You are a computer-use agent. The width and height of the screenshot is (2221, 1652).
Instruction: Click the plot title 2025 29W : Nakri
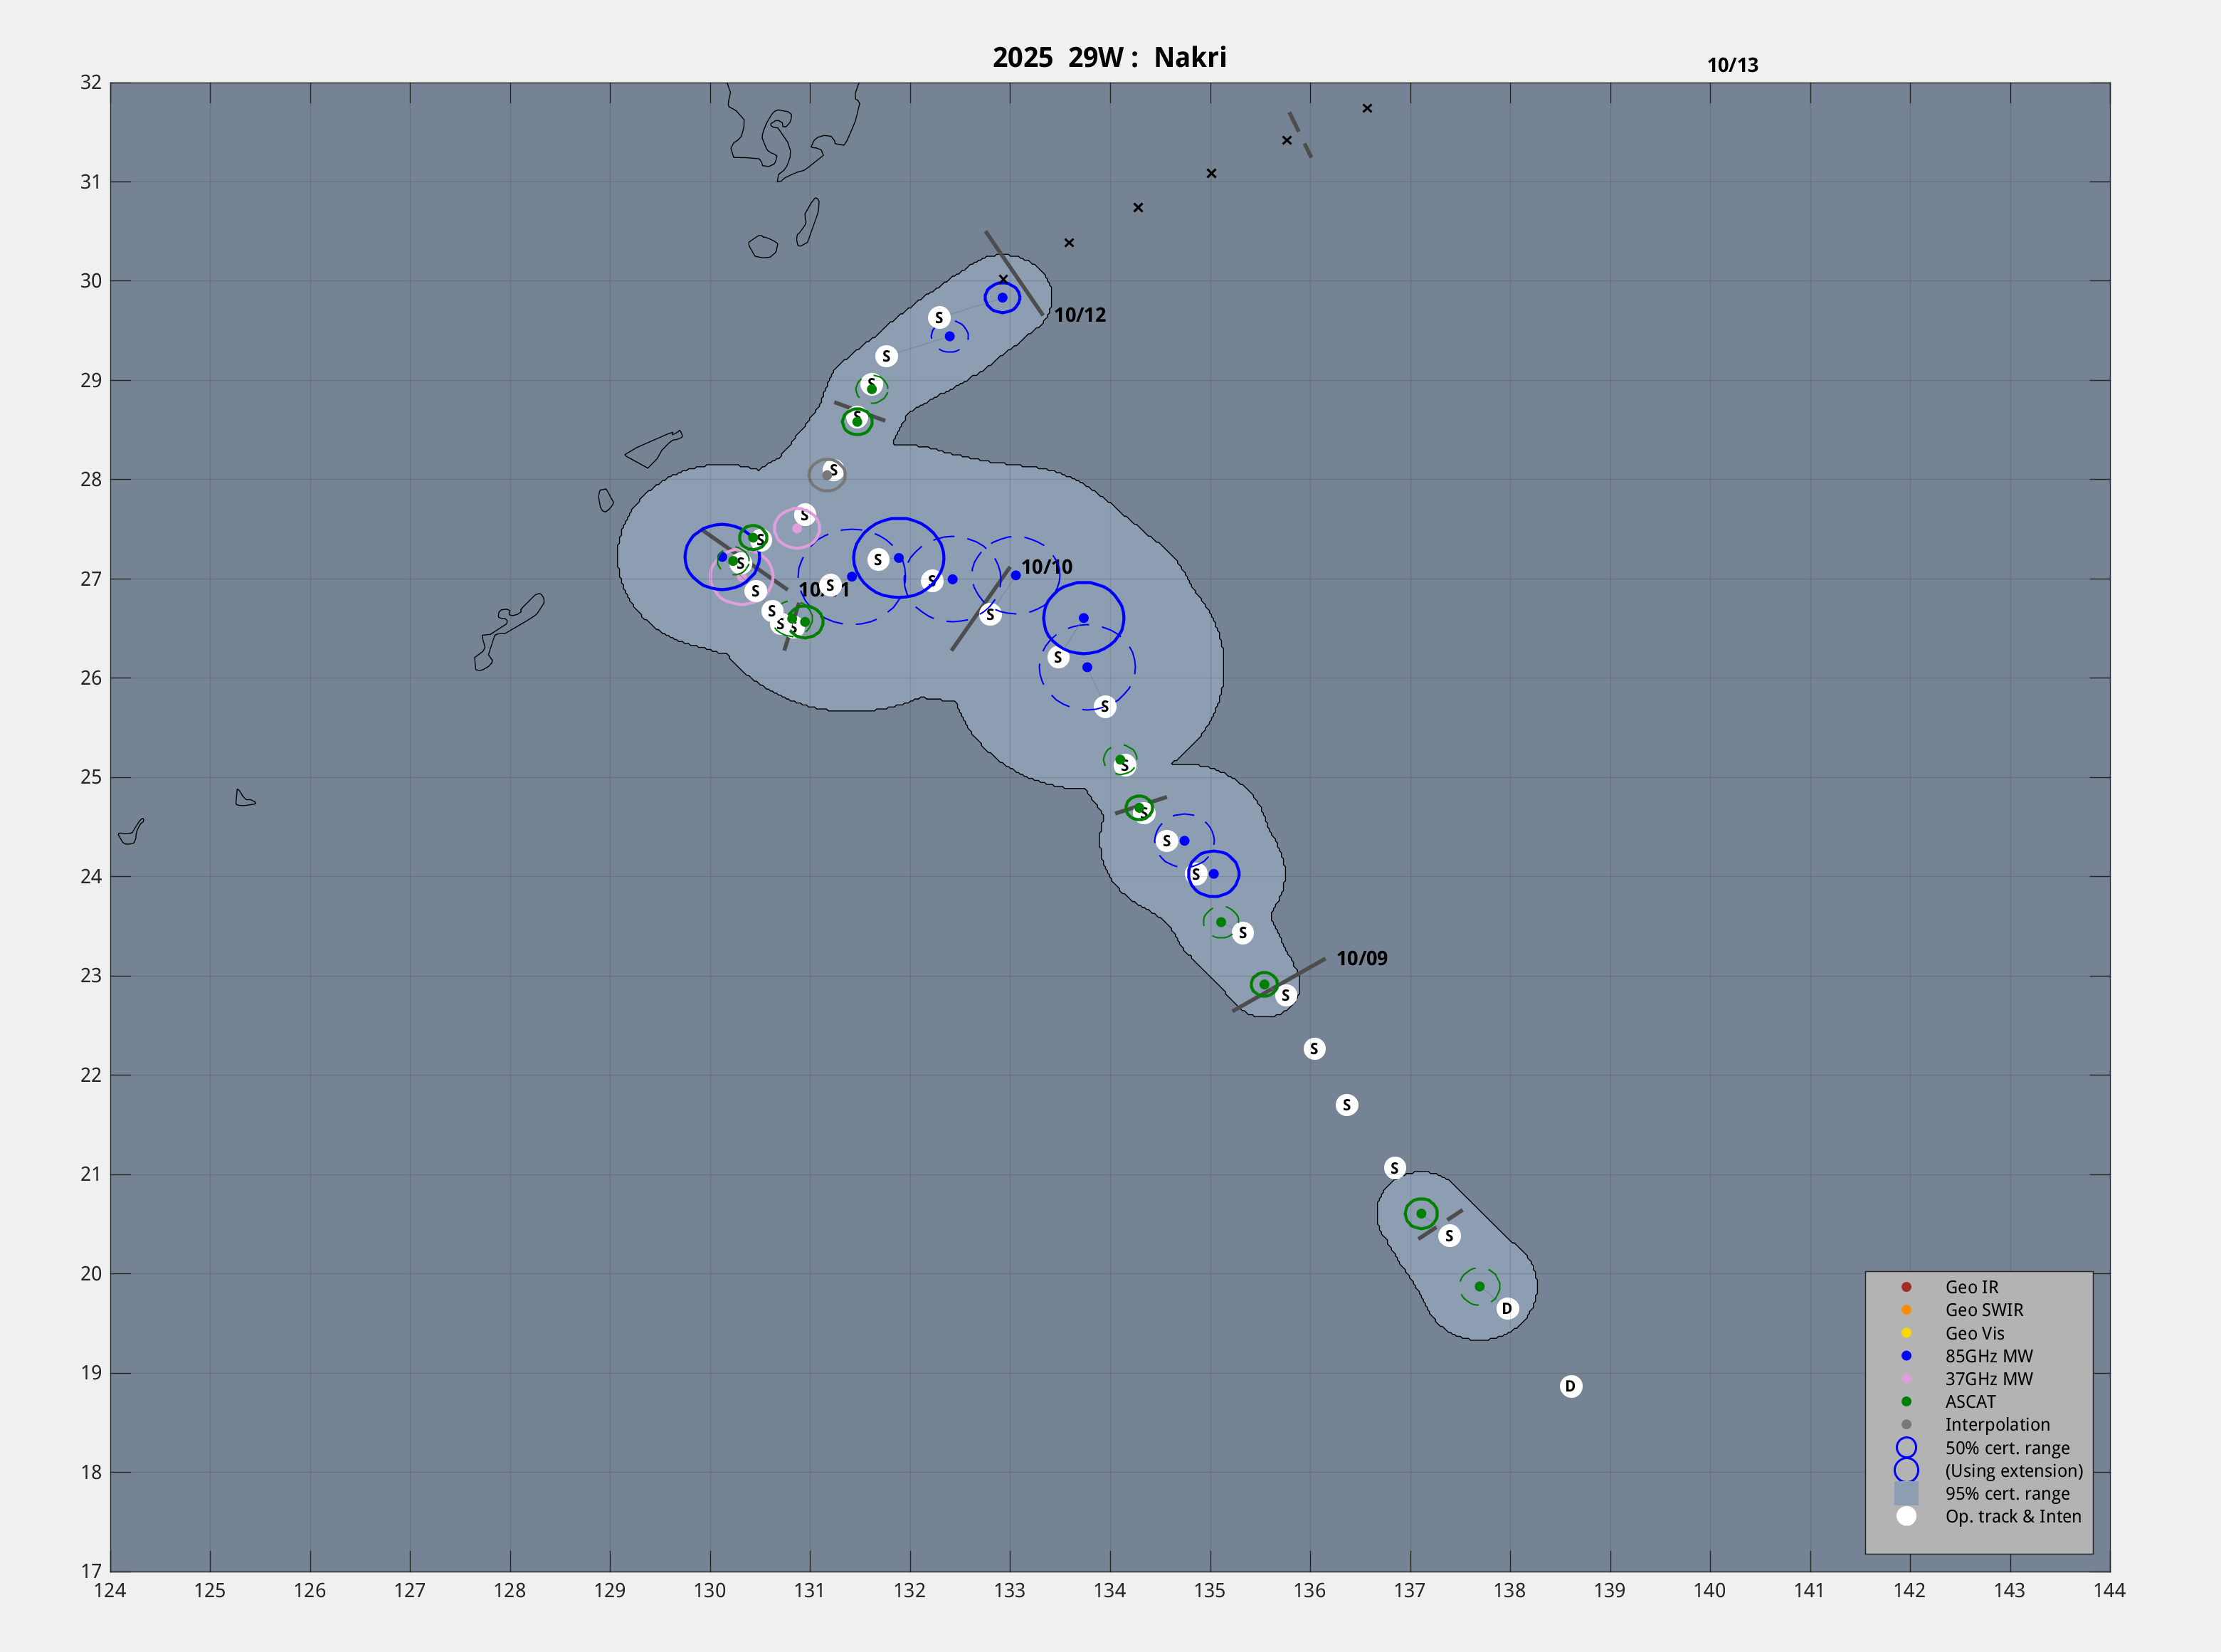[1109, 57]
